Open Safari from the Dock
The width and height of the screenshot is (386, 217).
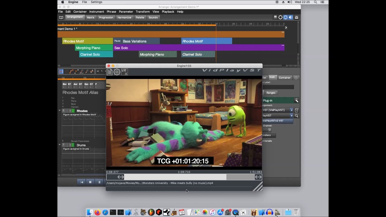[x=105, y=212]
